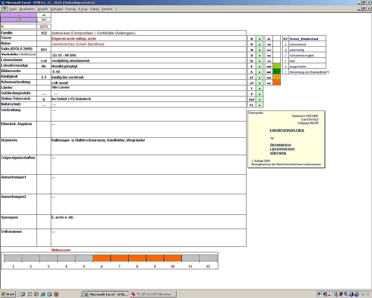Click the dark green 'um' color cell
Viewport: 372px width, 298px height.
(x=277, y=72)
